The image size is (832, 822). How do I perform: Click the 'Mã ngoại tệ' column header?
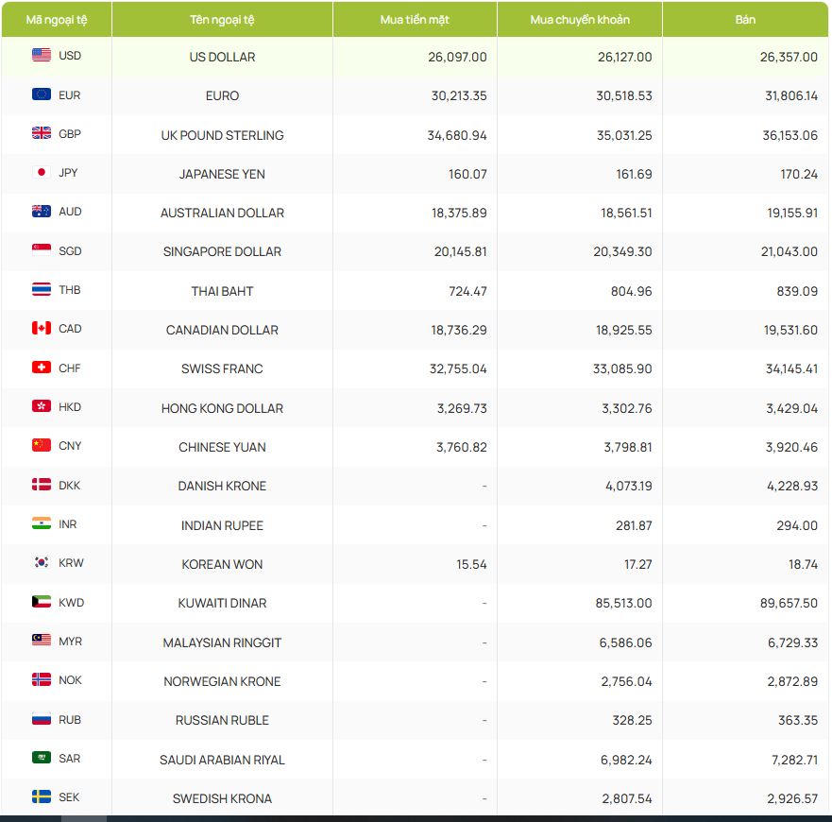pyautogui.click(x=56, y=20)
